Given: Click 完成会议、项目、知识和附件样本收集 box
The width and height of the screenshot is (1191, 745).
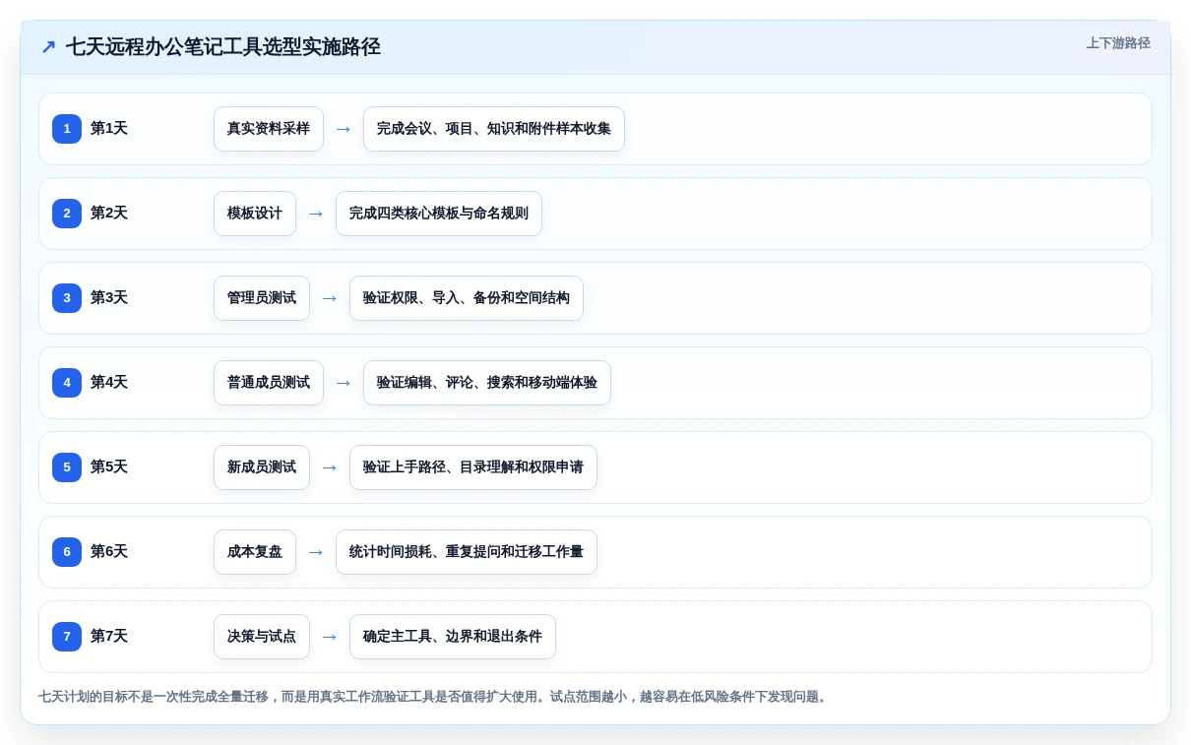Looking at the screenshot, I should [494, 129].
